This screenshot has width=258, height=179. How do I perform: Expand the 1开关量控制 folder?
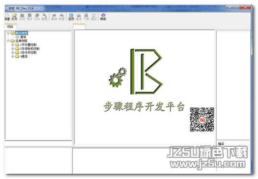pyautogui.click(x=12, y=45)
